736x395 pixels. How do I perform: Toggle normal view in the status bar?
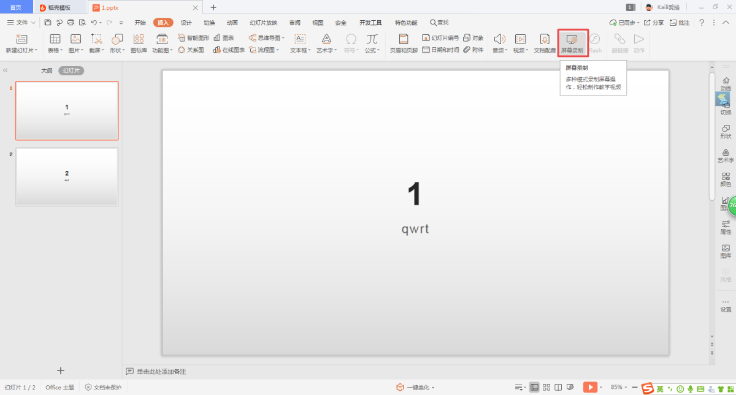tap(534, 387)
